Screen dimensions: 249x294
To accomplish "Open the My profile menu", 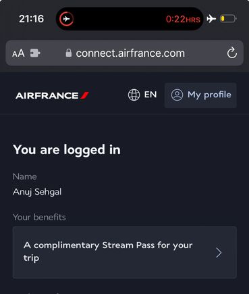I will pyautogui.click(x=200, y=95).
